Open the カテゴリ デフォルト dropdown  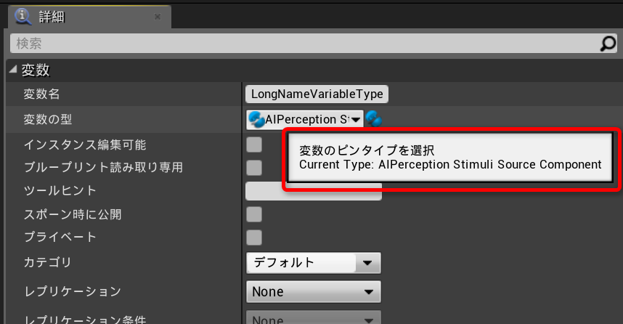click(x=314, y=263)
